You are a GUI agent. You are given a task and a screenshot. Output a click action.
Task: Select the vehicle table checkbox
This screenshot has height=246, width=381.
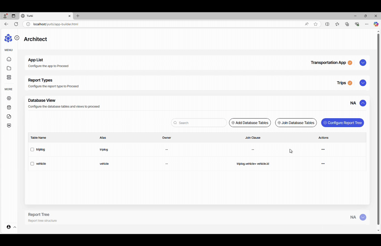(x=32, y=164)
